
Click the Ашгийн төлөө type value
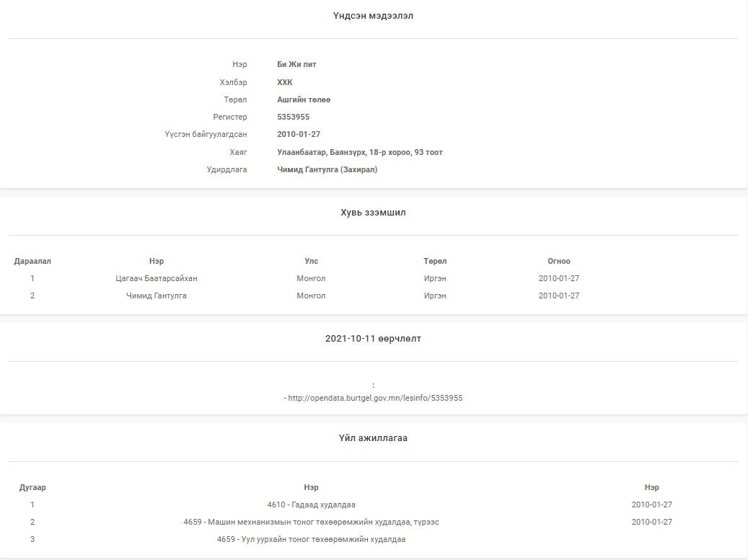[x=304, y=99]
